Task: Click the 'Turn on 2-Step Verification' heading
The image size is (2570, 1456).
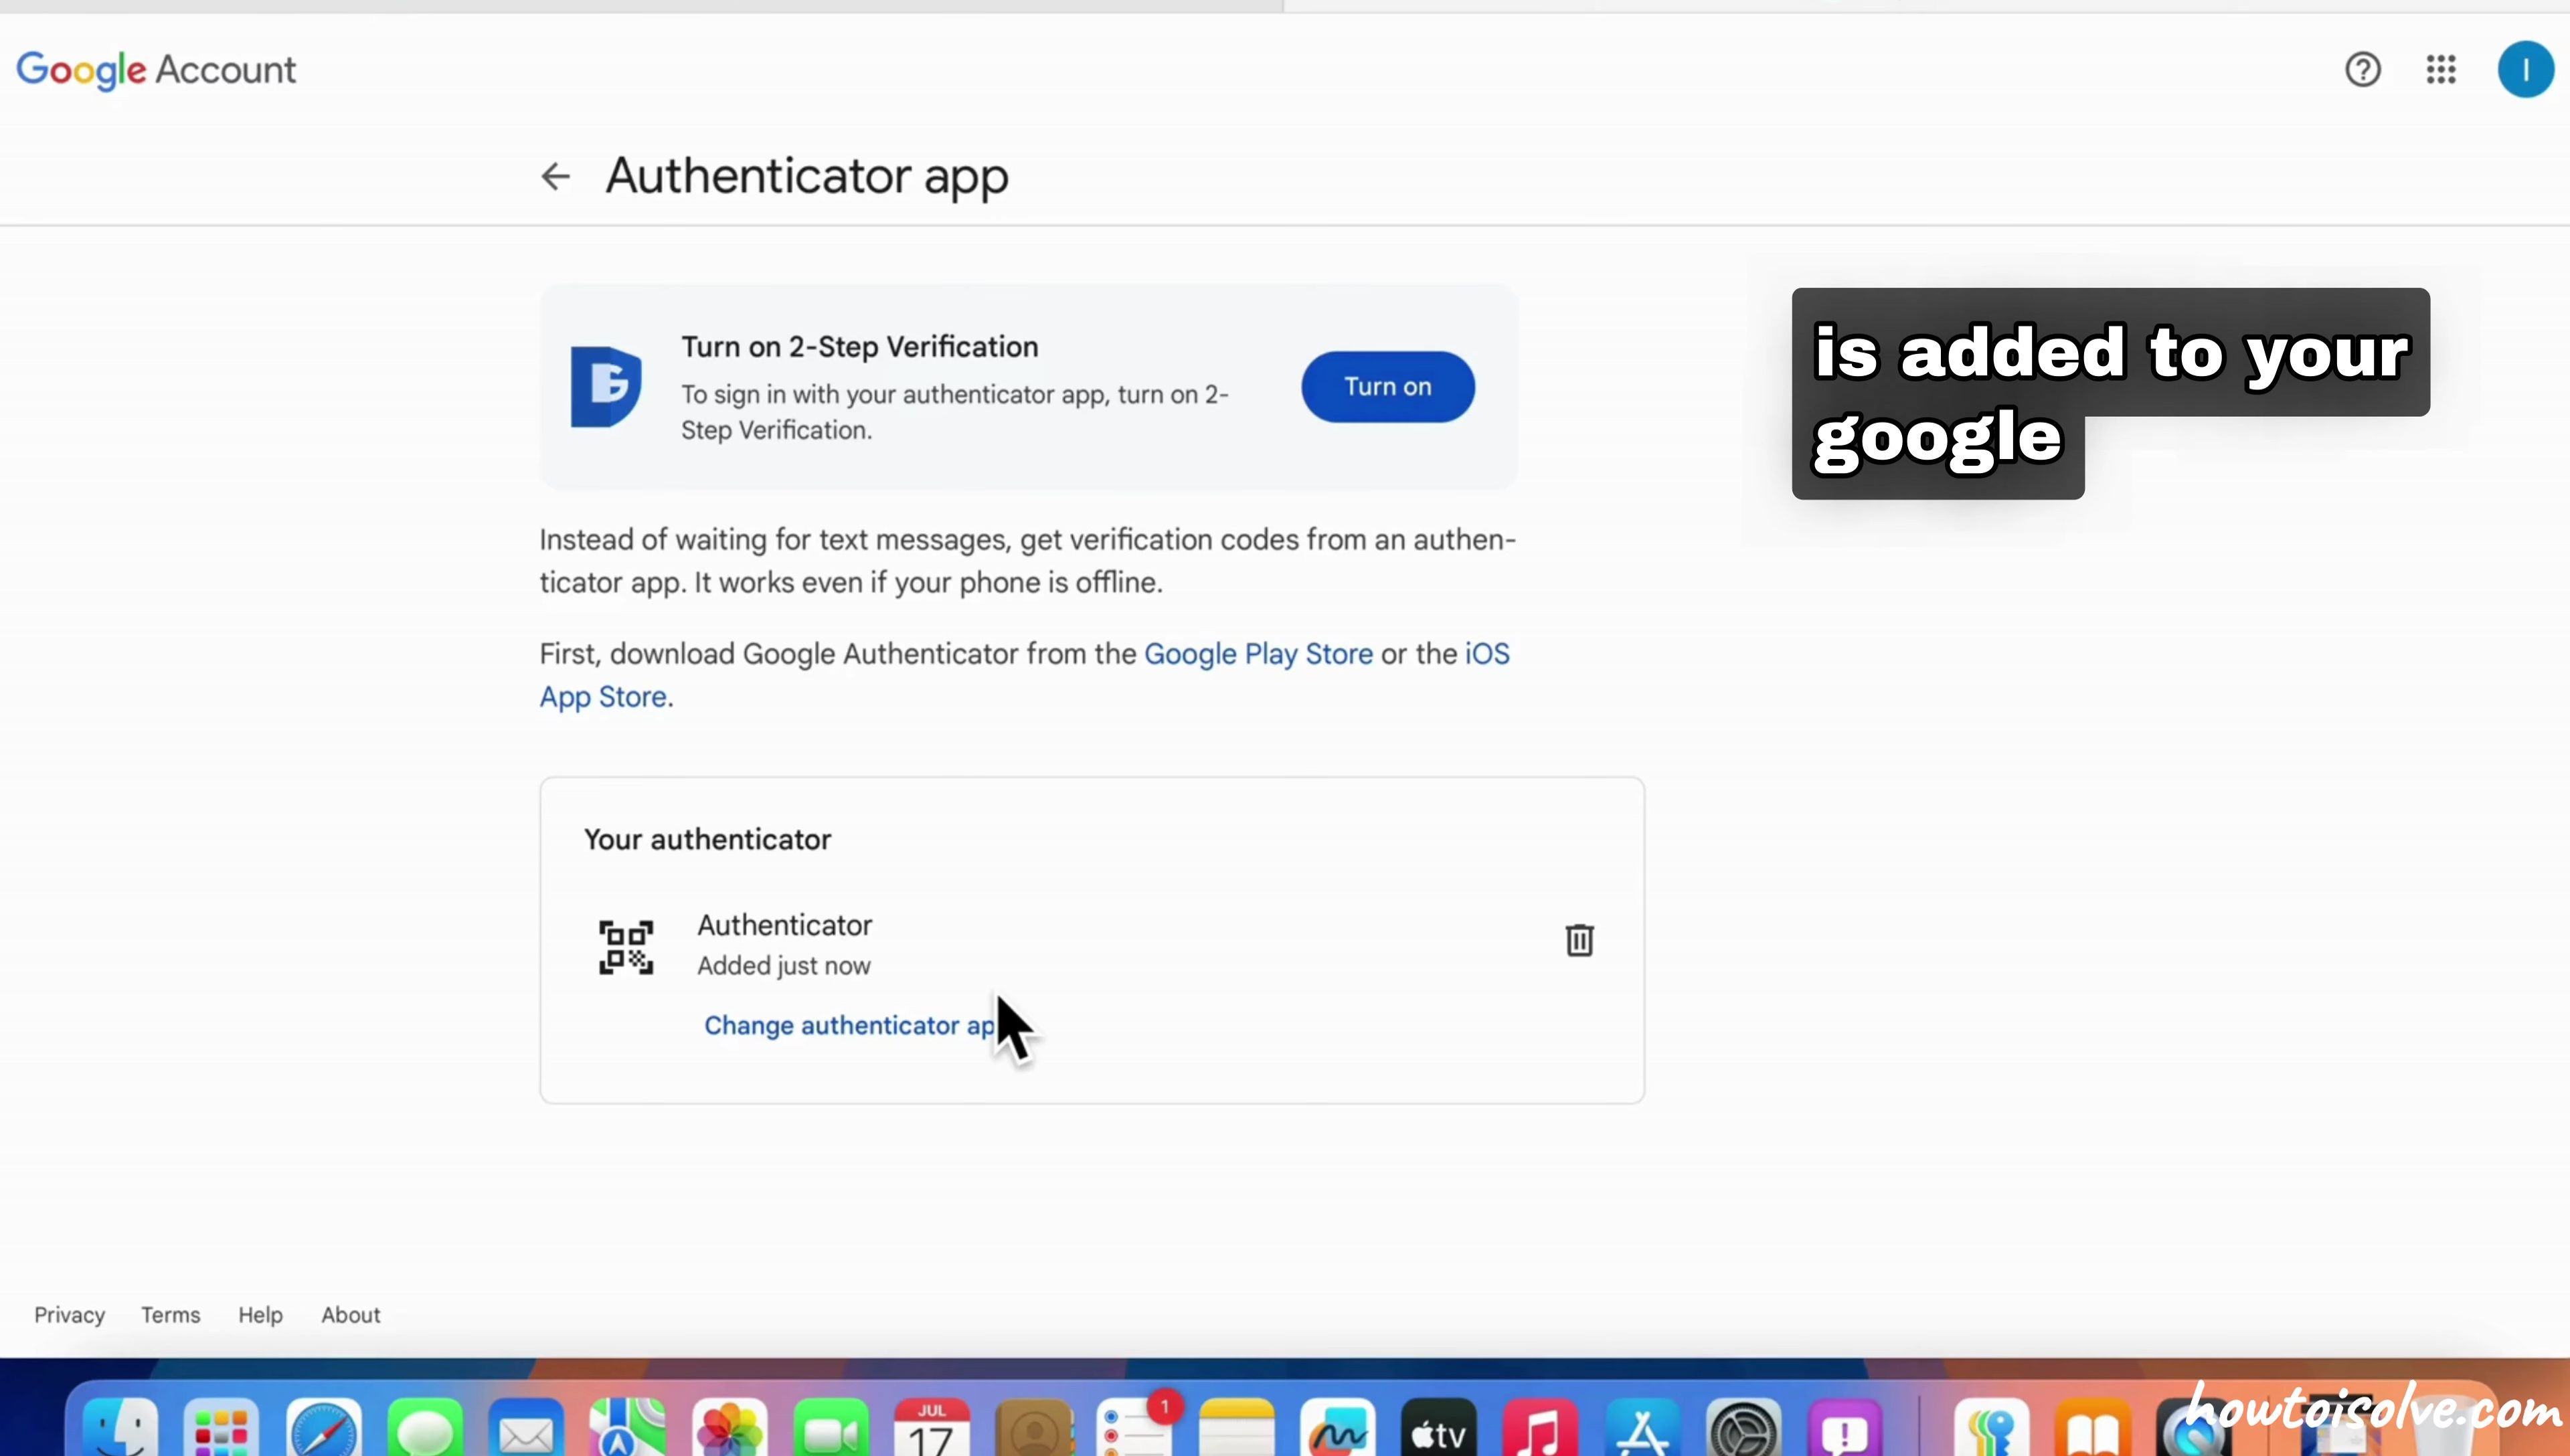Action: tap(860, 347)
